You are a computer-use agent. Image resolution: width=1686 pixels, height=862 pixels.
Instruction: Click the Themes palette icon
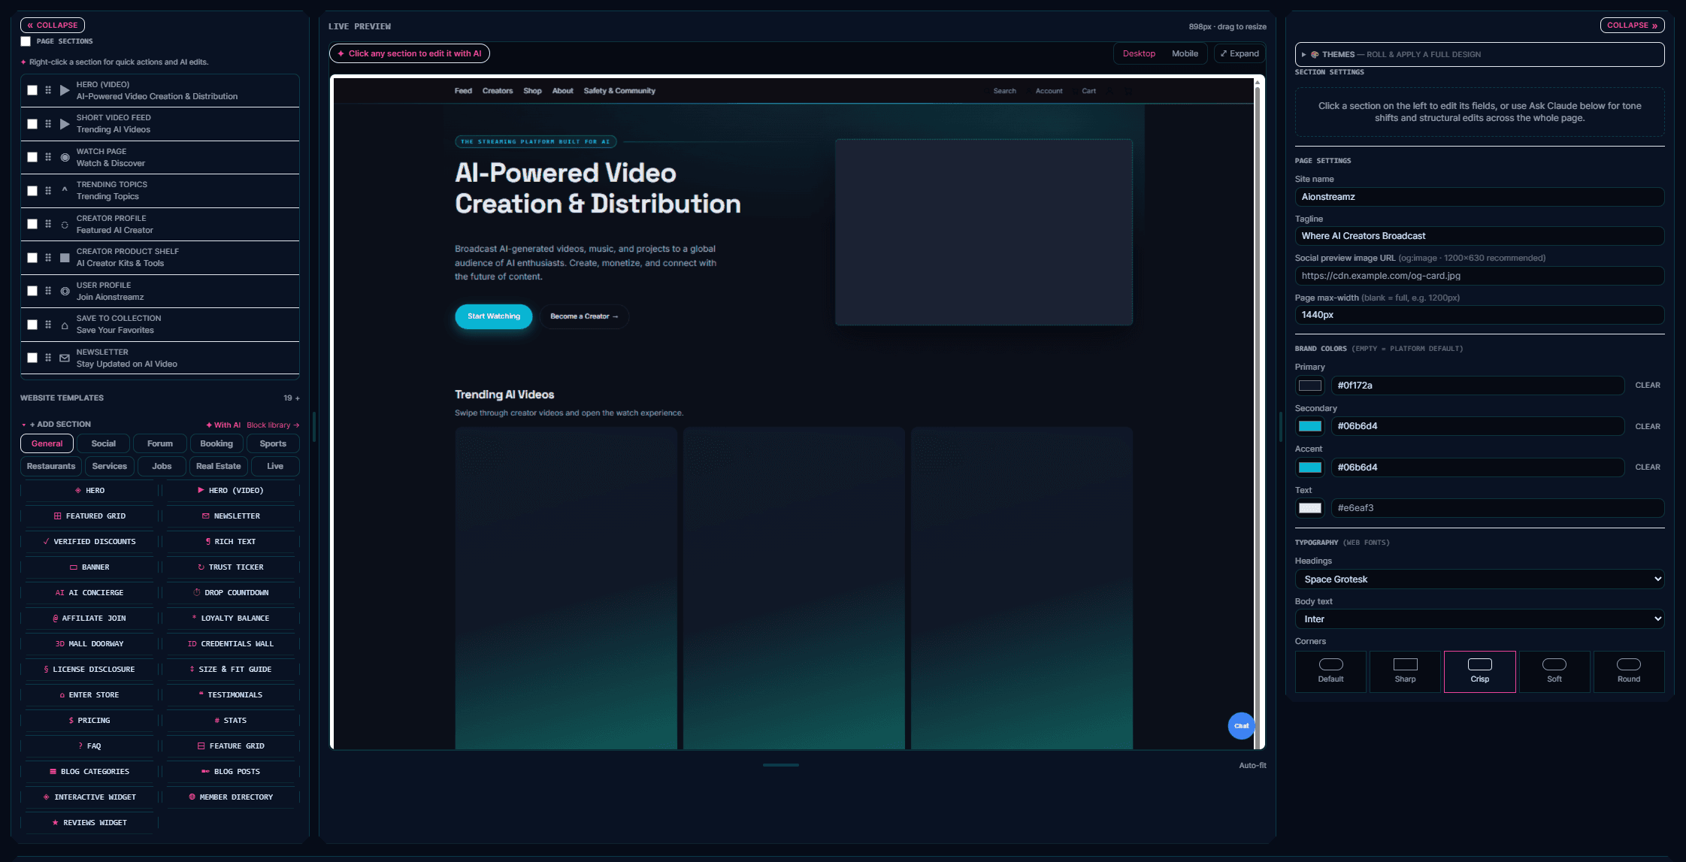[x=1315, y=55]
